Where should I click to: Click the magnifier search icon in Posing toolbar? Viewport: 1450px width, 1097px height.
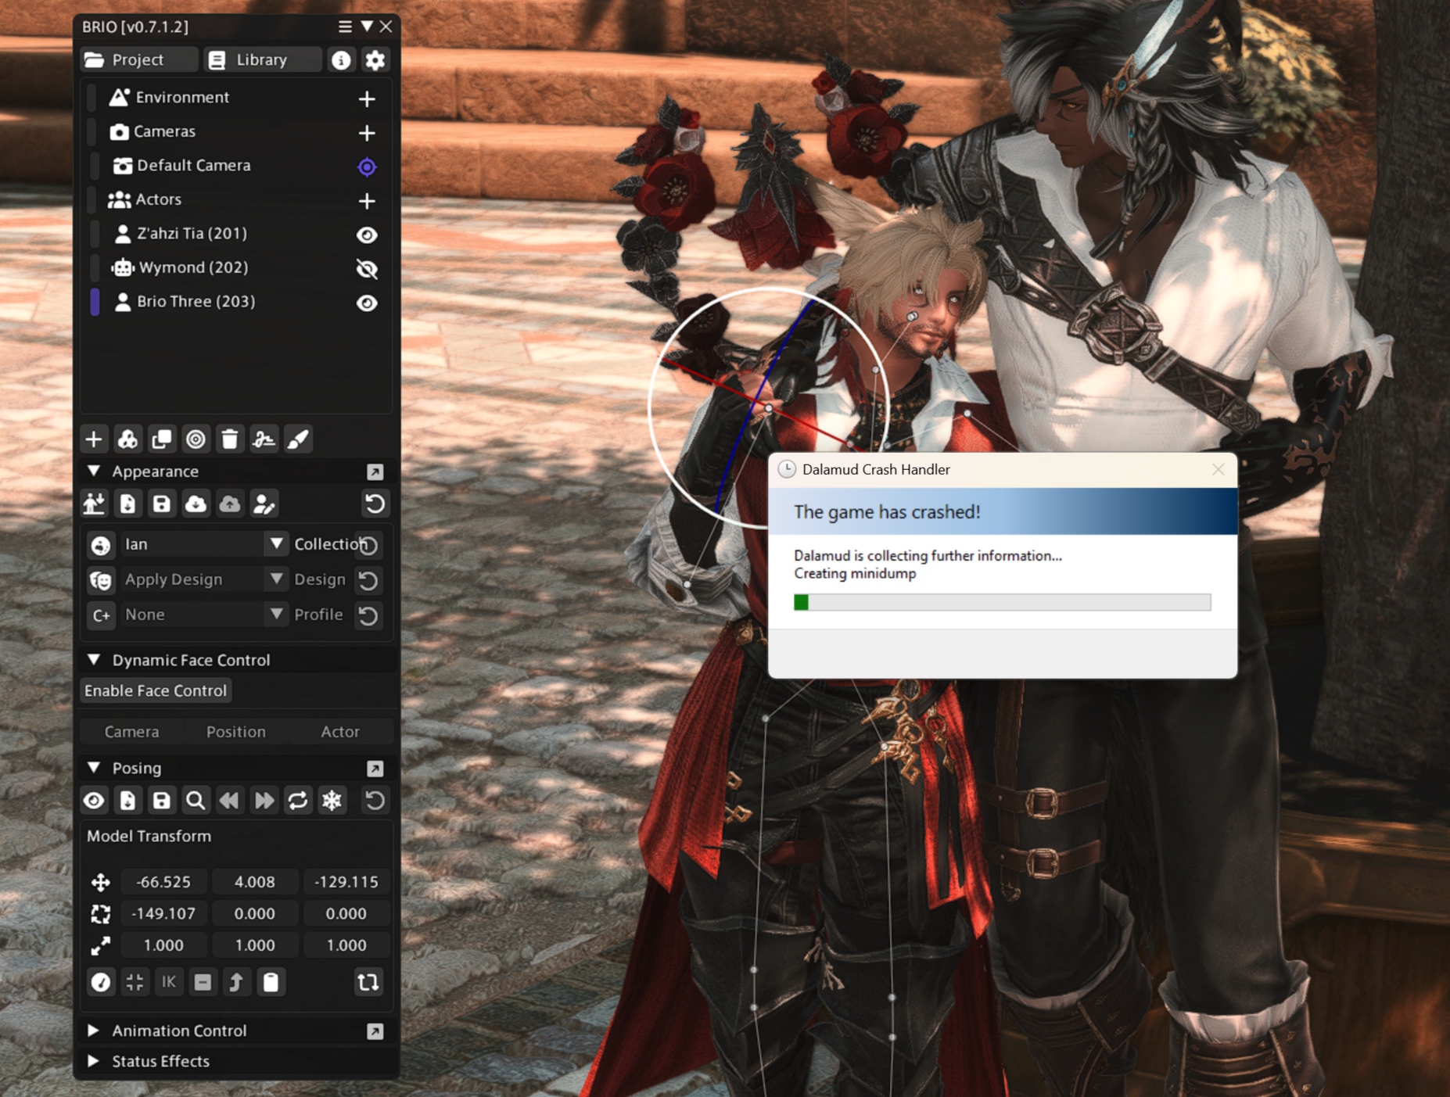196,801
